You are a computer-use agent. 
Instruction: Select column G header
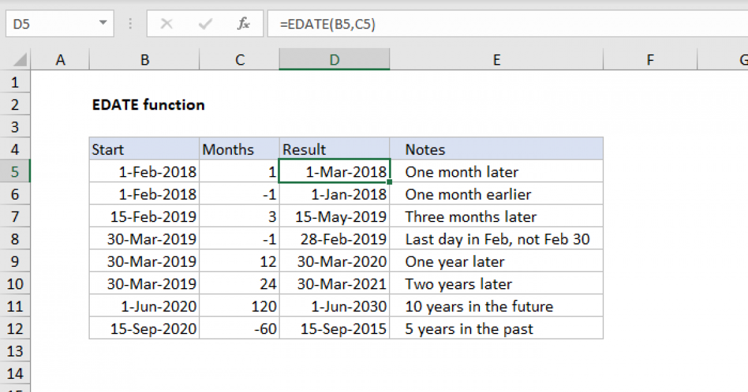tap(742, 59)
